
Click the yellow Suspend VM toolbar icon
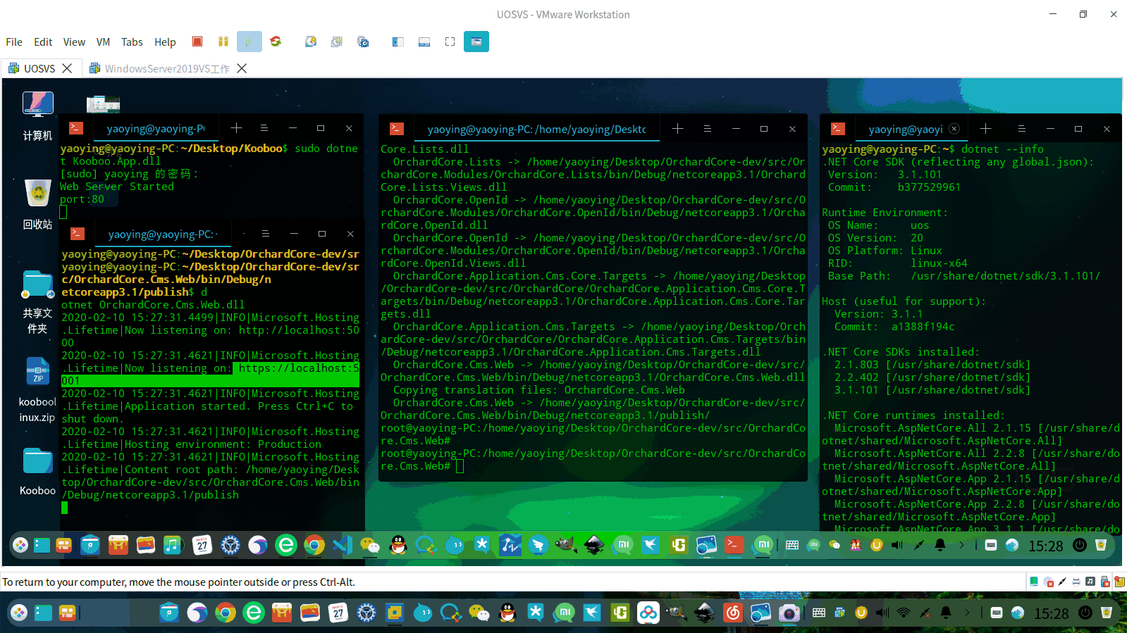pos(223,42)
